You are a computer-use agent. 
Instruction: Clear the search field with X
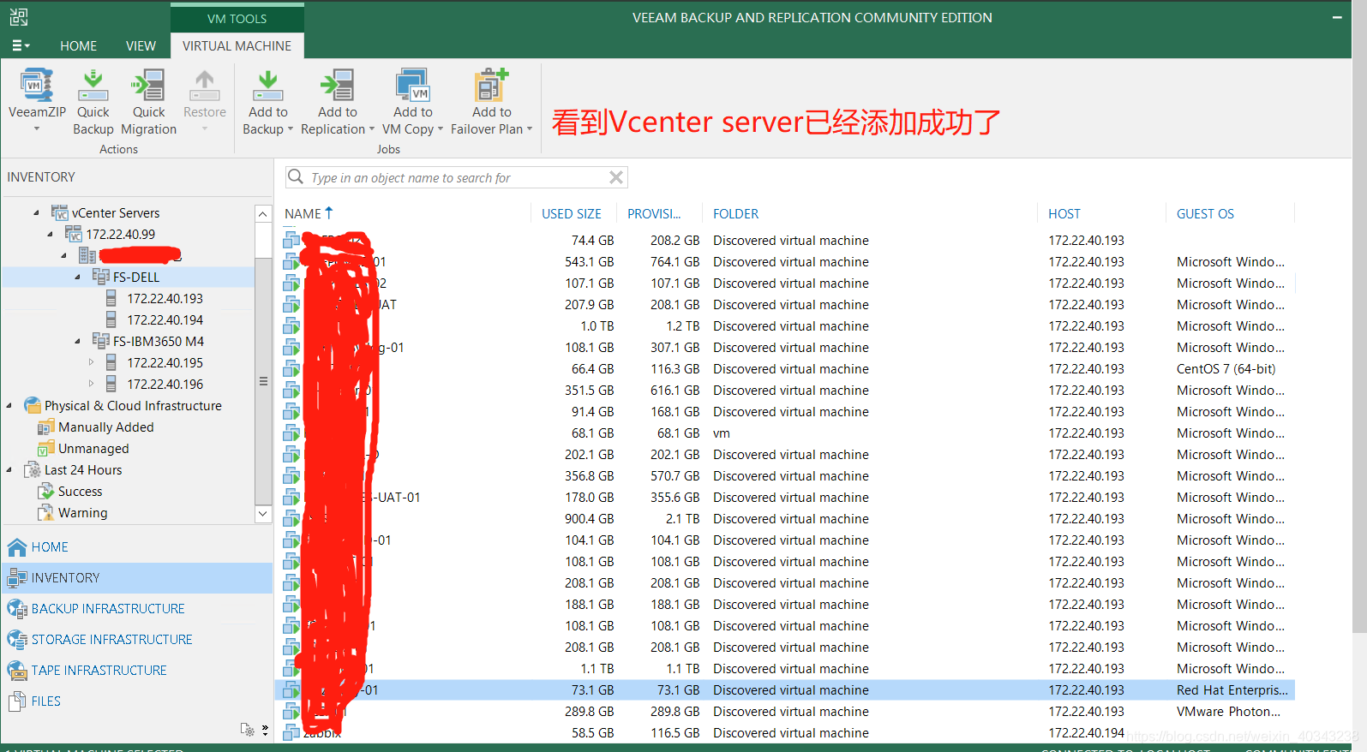point(615,177)
